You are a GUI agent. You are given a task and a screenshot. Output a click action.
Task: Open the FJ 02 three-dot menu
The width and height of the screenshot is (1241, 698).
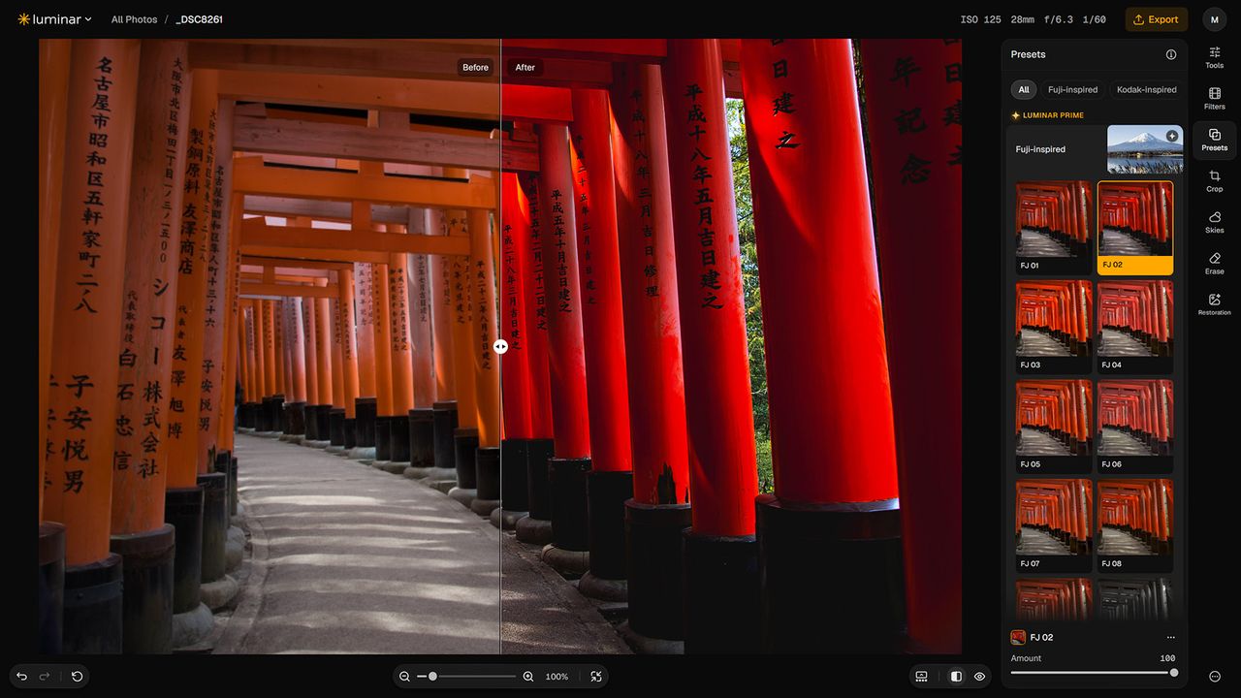[x=1171, y=637]
